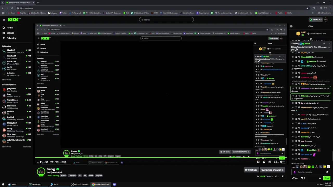Image resolution: width=333 pixels, height=187 pixels.
Task: Open Discord from the taskbar
Action: (114, 184)
